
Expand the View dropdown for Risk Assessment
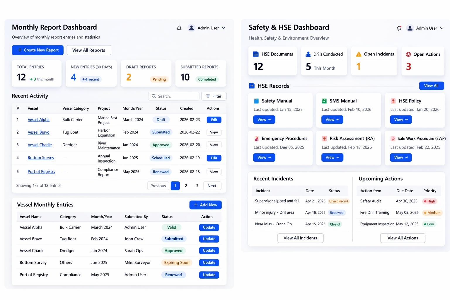tap(332, 157)
